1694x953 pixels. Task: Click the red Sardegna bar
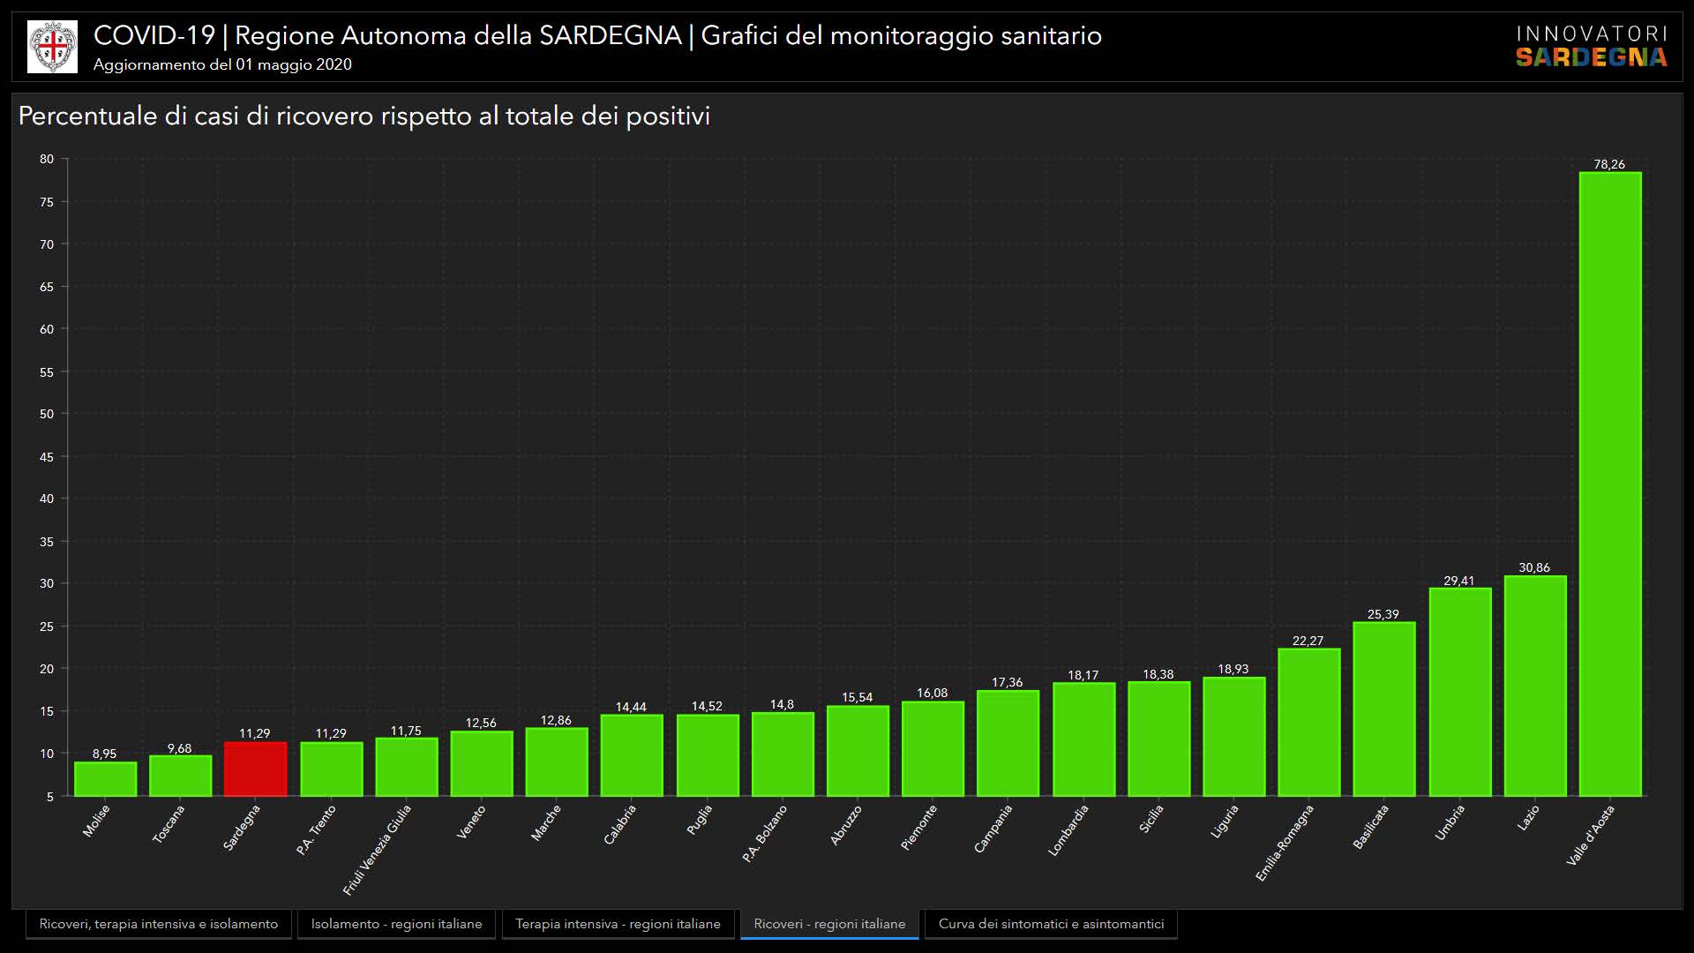[x=255, y=769]
